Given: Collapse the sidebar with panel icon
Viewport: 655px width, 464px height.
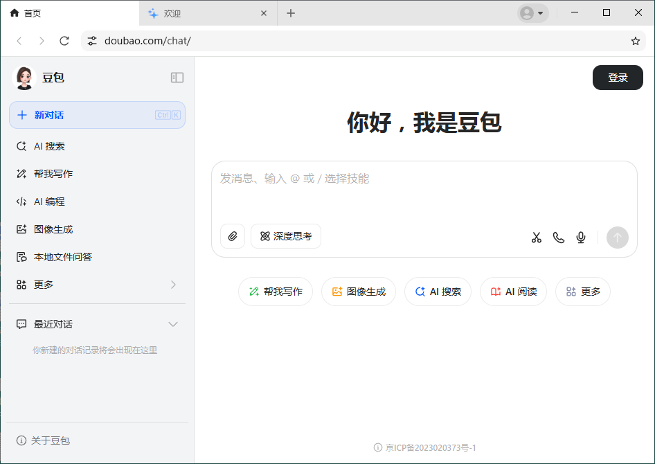Looking at the screenshot, I should pos(177,78).
